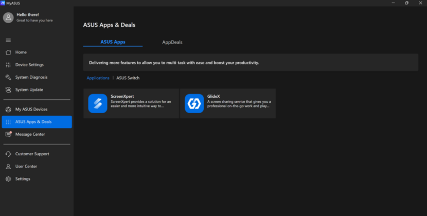Click the hamburger menu icon in sidebar
This screenshot has width=427, height=216.
pos(8,40)
